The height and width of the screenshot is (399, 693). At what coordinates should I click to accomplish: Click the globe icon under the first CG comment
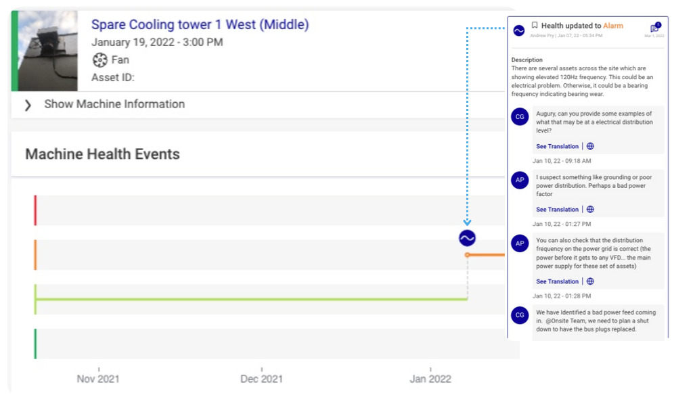click(590, 146)
